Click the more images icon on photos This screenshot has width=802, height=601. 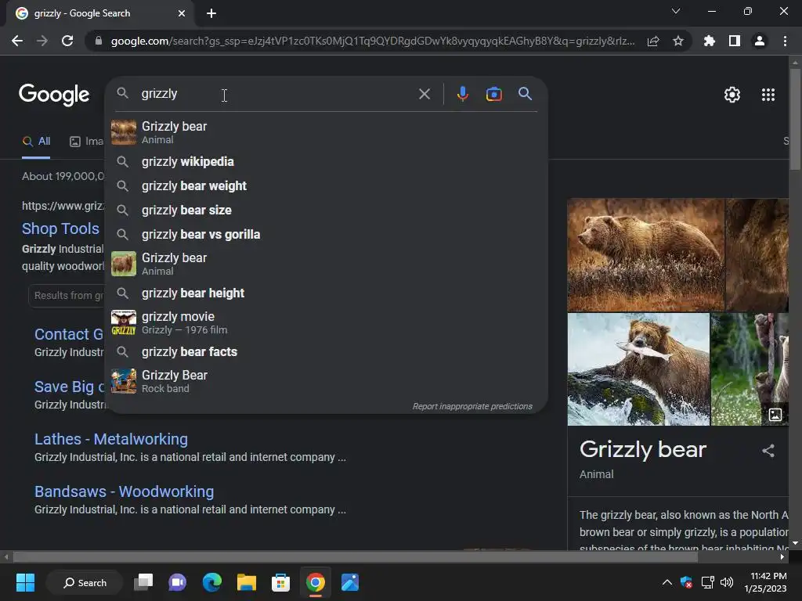[x=775, y=415]
